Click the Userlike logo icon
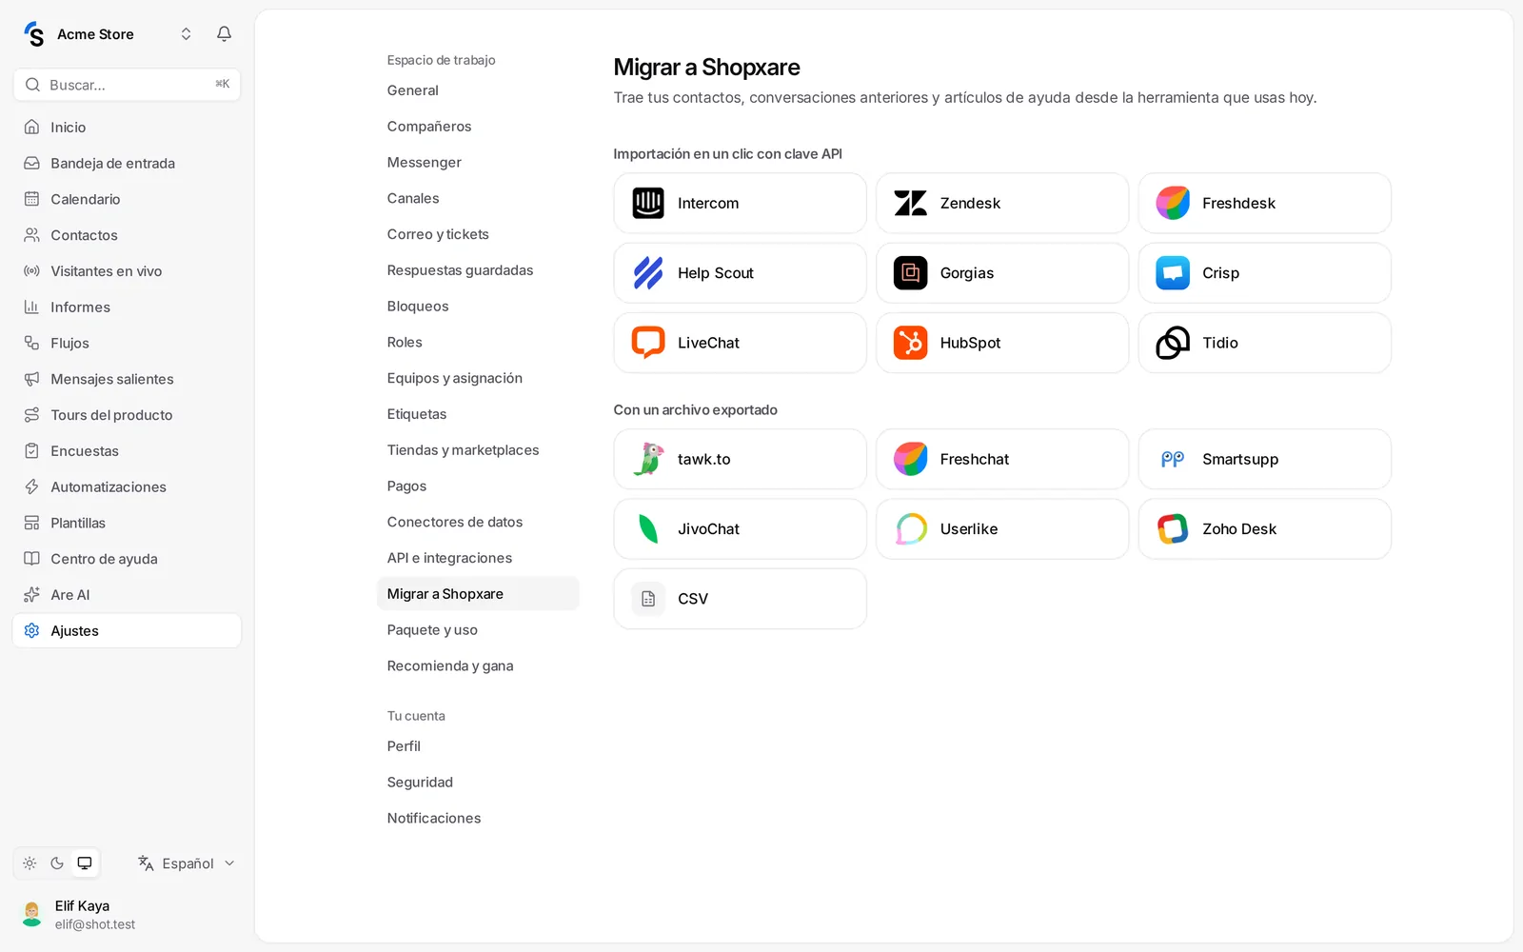The height and width of the screenshot is (952, 1523). pyautogui.click(x=911, y=529)
